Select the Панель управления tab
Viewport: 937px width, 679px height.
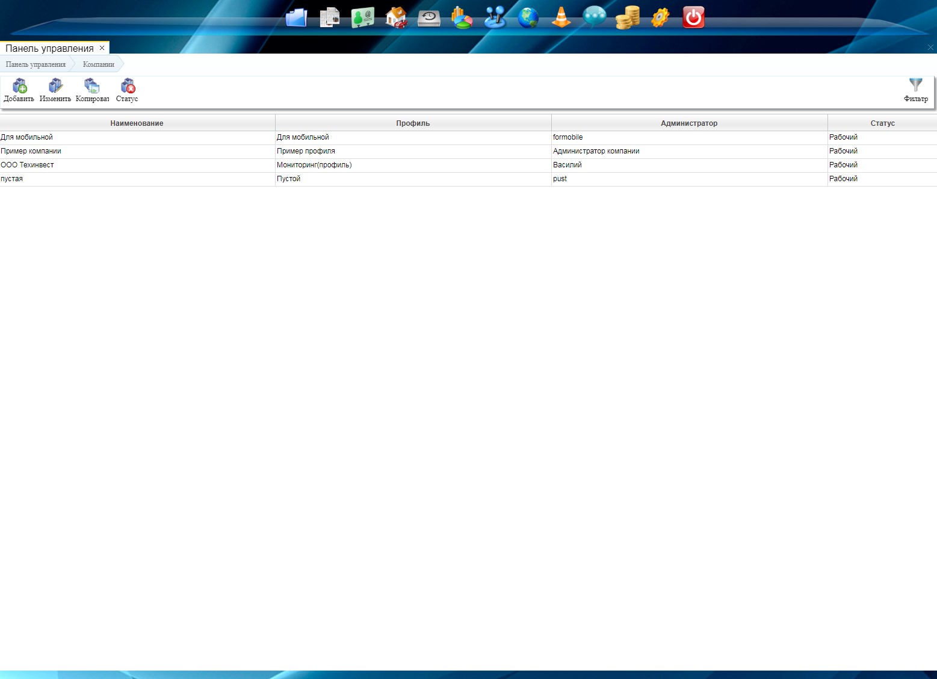point(49,48)
